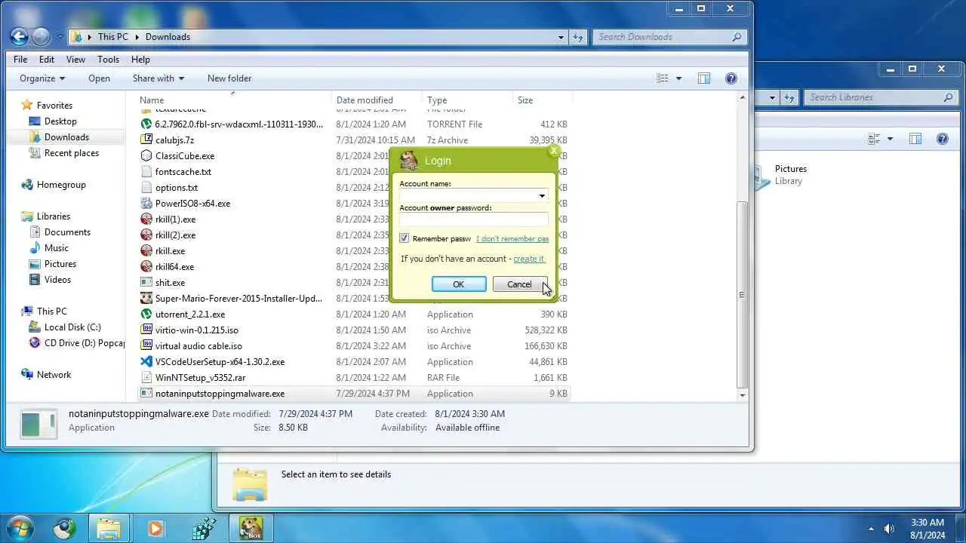Select the VSCodeUserSetup-x64-1.30.2.exe file icon

click(x=146, y=362)
